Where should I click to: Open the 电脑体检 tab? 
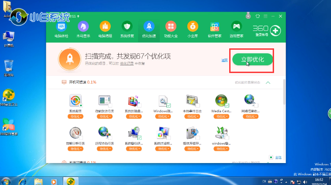pos(61,30)
